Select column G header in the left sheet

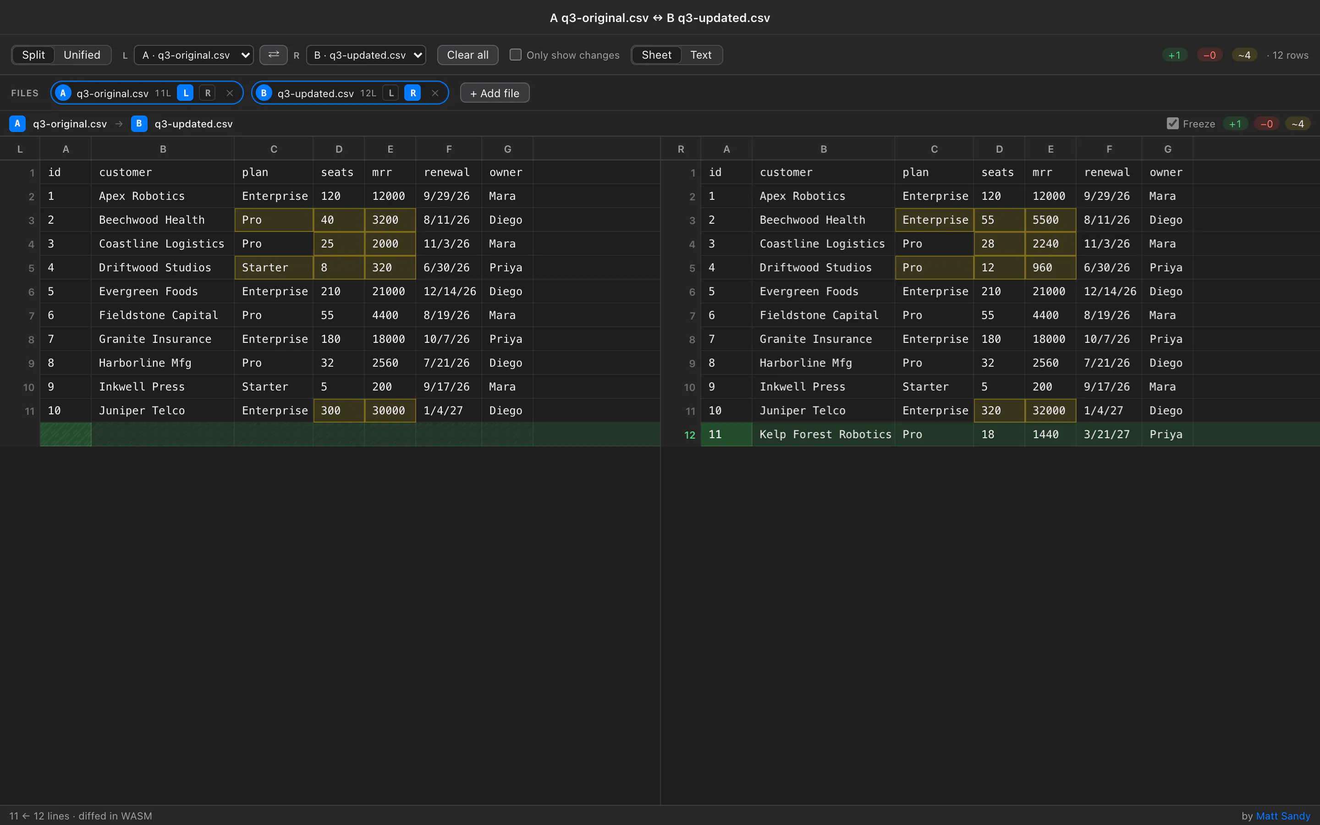(507, 149)
